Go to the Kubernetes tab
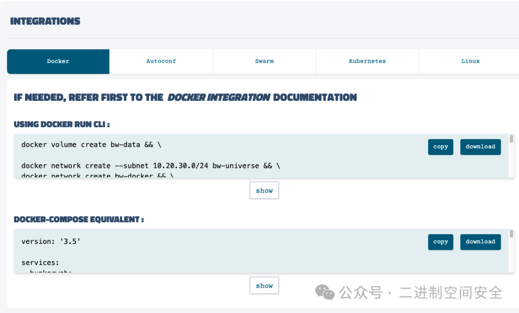The image size is (519, 313). coord(367,61)
